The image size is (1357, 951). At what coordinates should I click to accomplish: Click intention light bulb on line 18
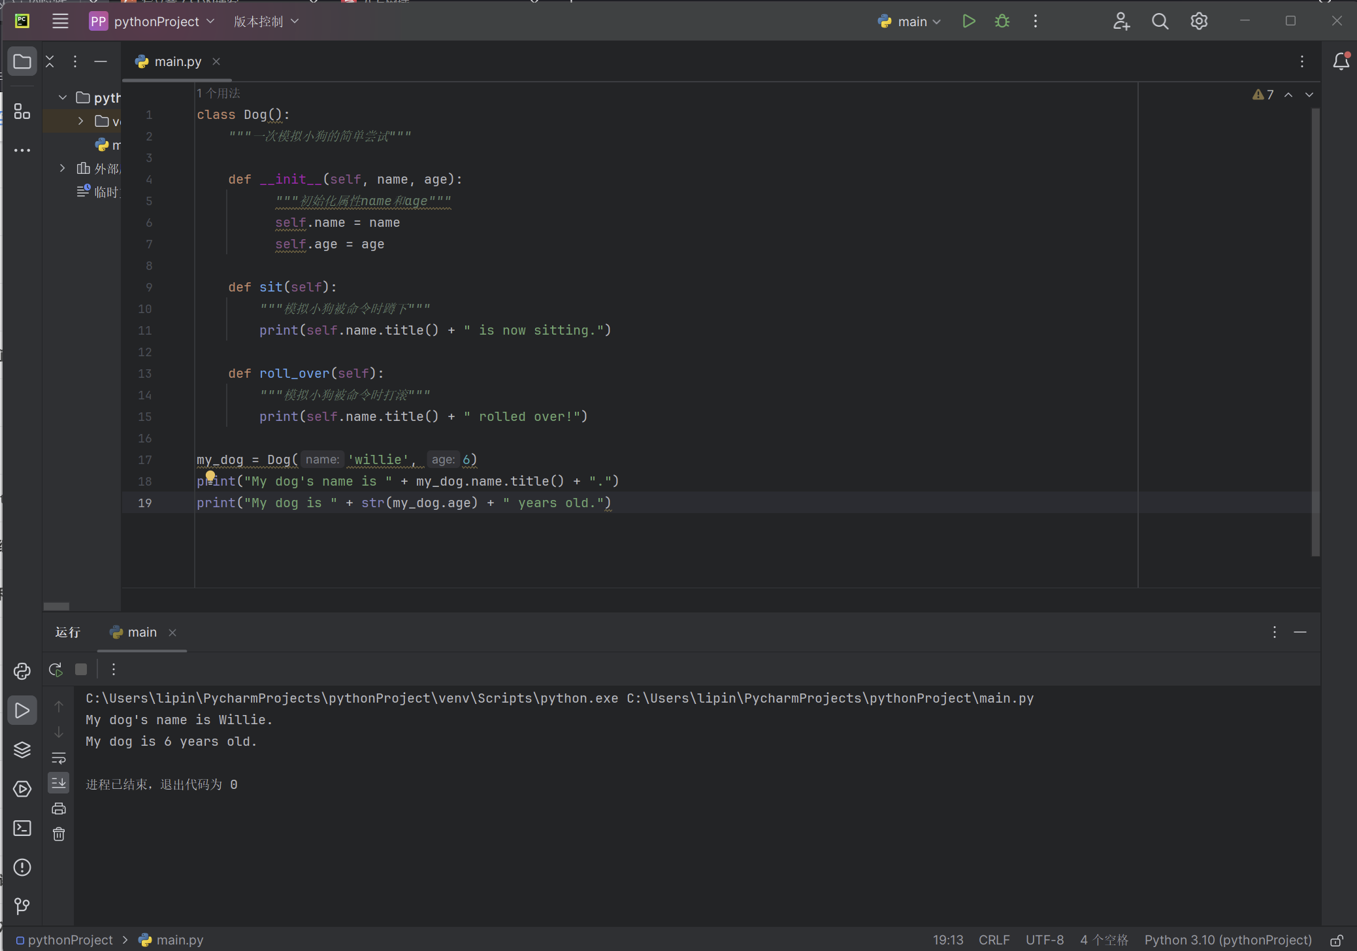click(x=210, y=476)
